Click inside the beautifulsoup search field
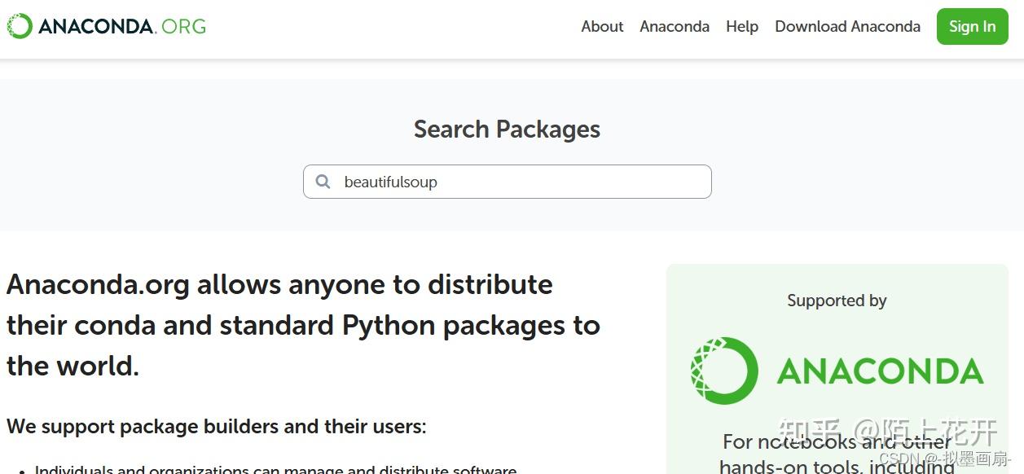This screenshot has width=1024, height=474. coord(507,181)
